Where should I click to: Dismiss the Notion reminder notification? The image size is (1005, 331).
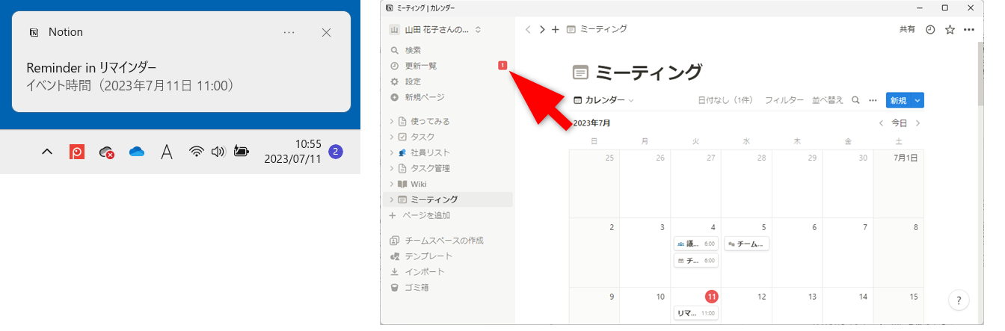pos(326,32)
